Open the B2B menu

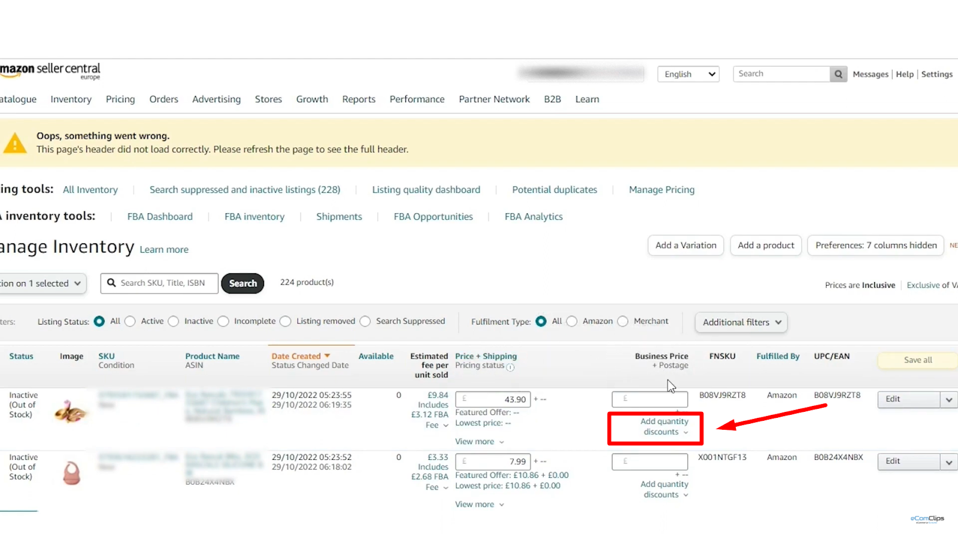coord(553,99)
